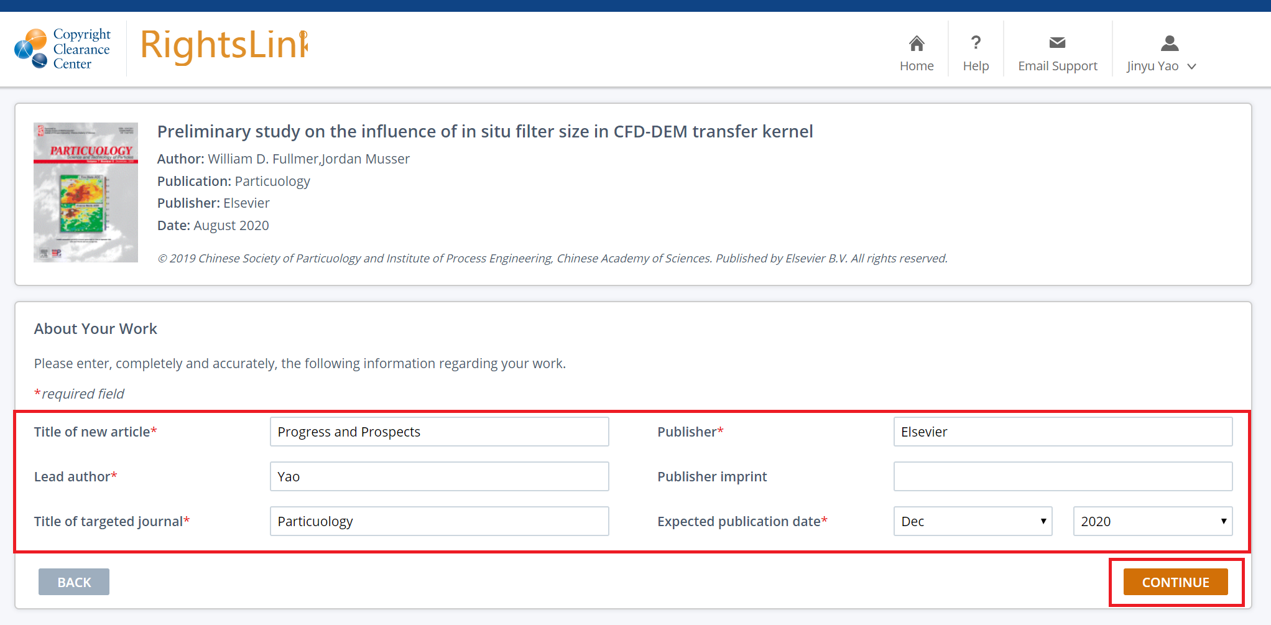
Task: Click the Publisher: Elsevier line
Action: [213, 203]
